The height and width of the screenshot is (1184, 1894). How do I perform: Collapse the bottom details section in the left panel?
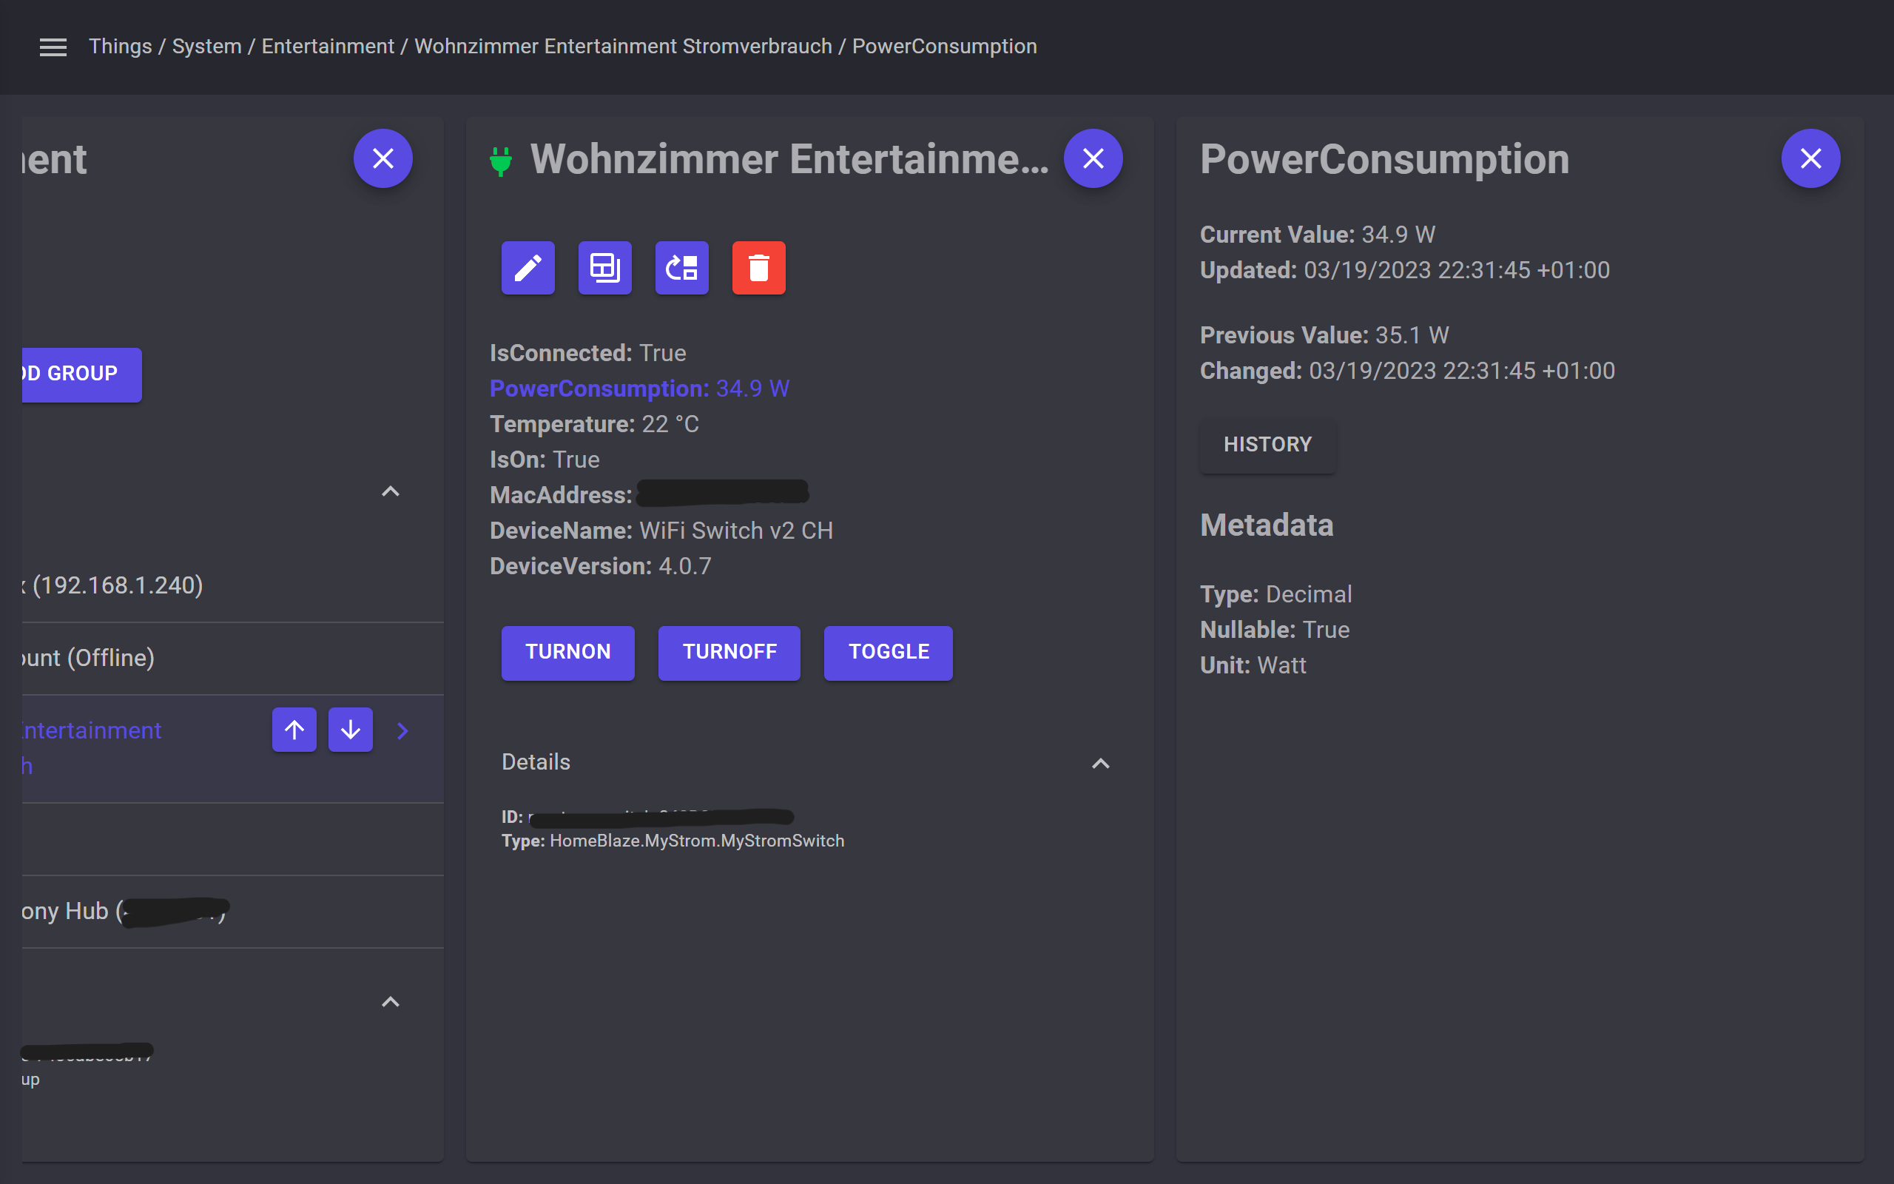click(390, 1001)
